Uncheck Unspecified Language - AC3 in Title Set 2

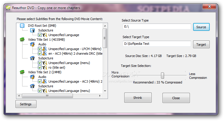40,81
